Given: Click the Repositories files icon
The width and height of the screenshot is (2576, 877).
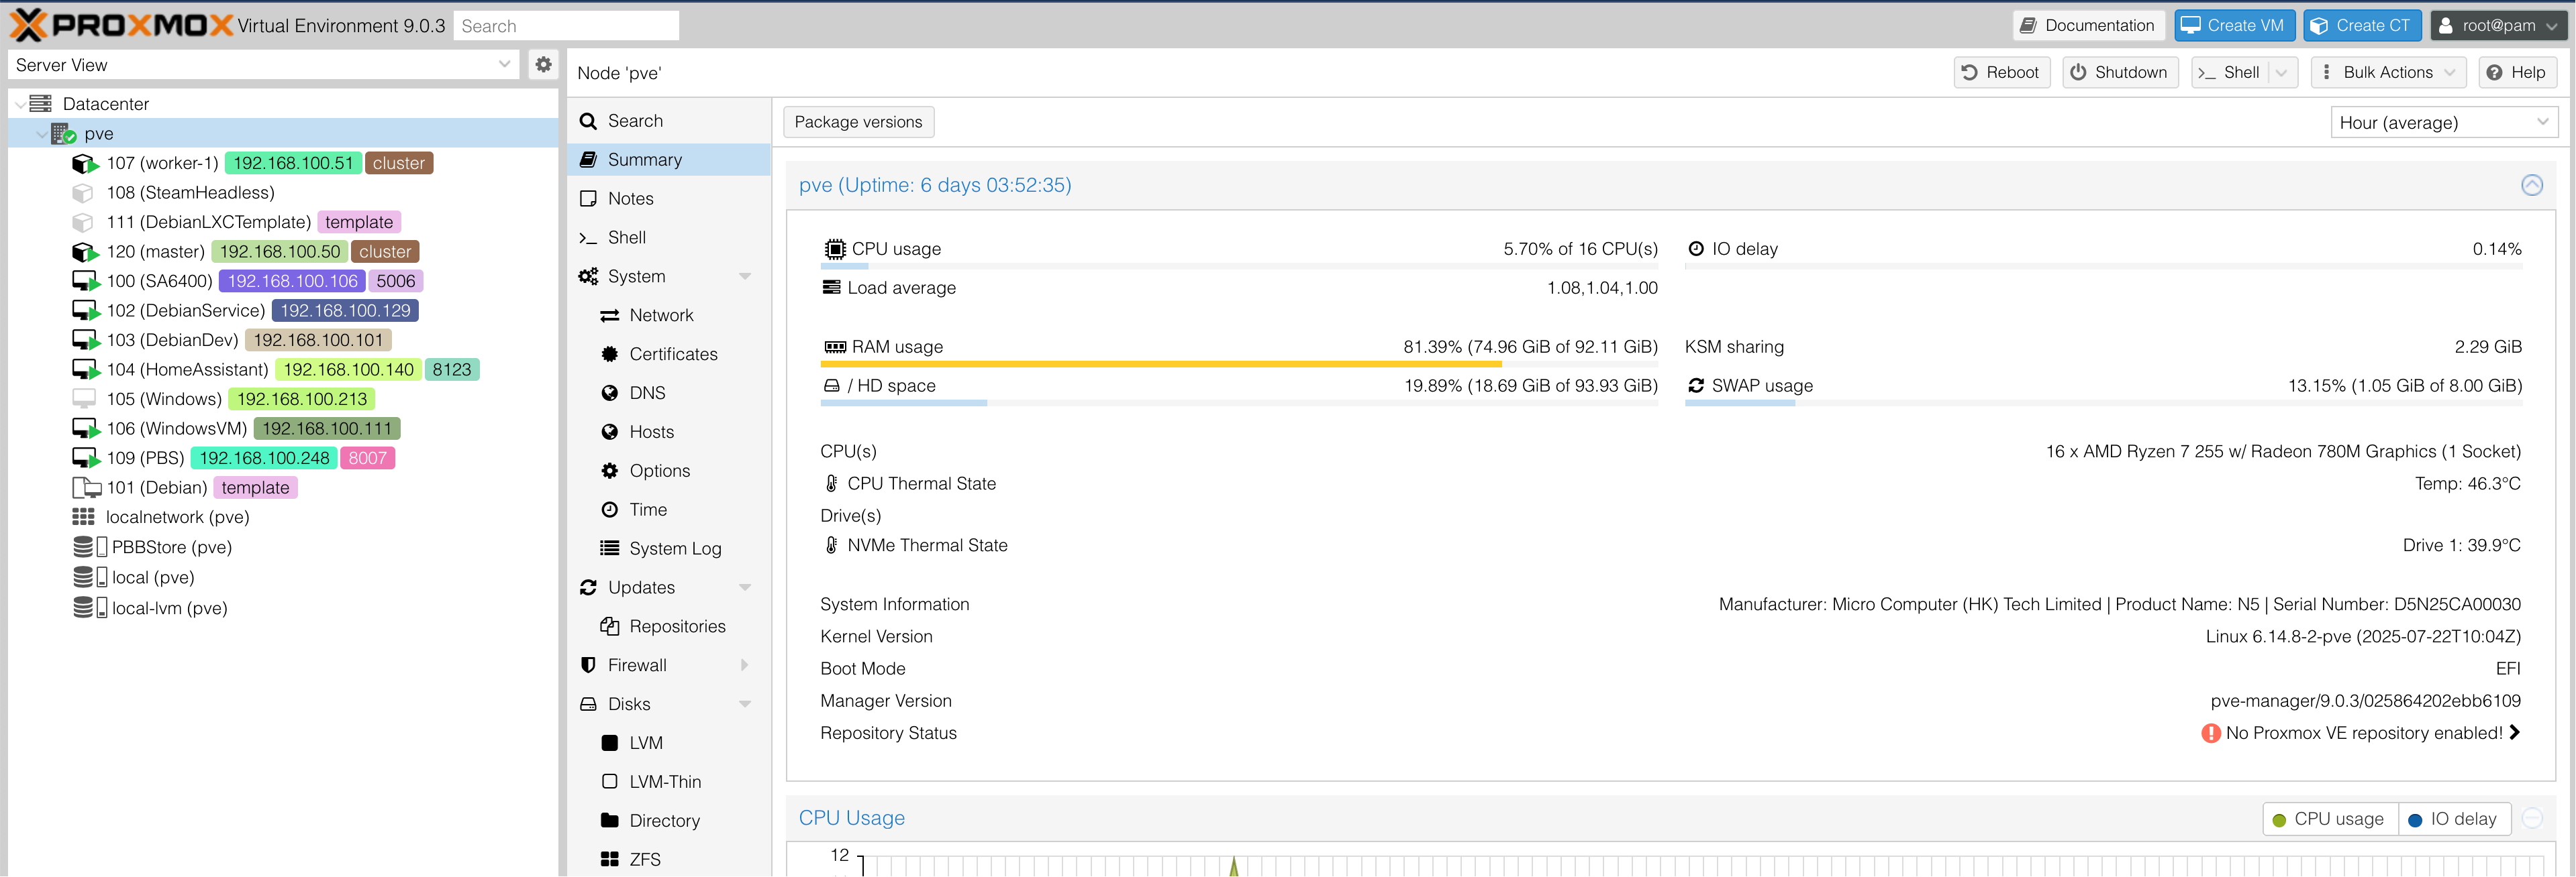Looking at the screenshot, I should coord(609,626).
